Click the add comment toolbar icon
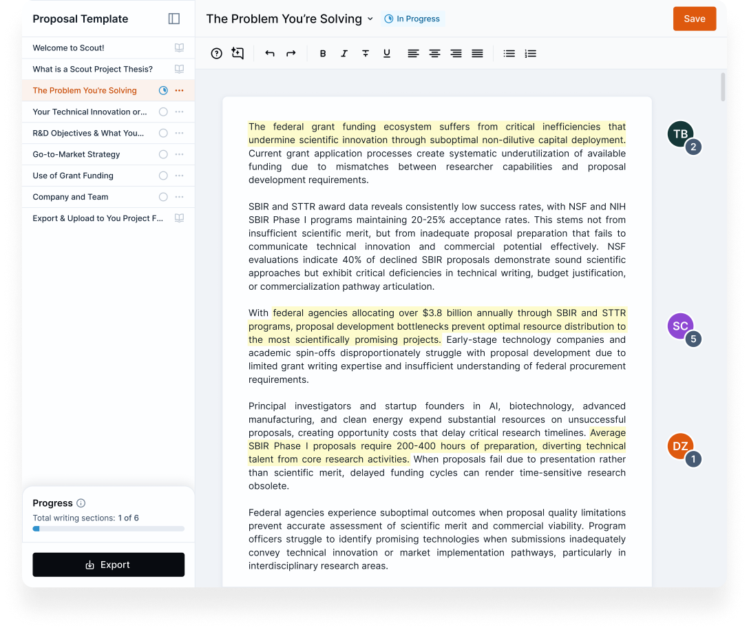749x632 pixels. (238, 54)
